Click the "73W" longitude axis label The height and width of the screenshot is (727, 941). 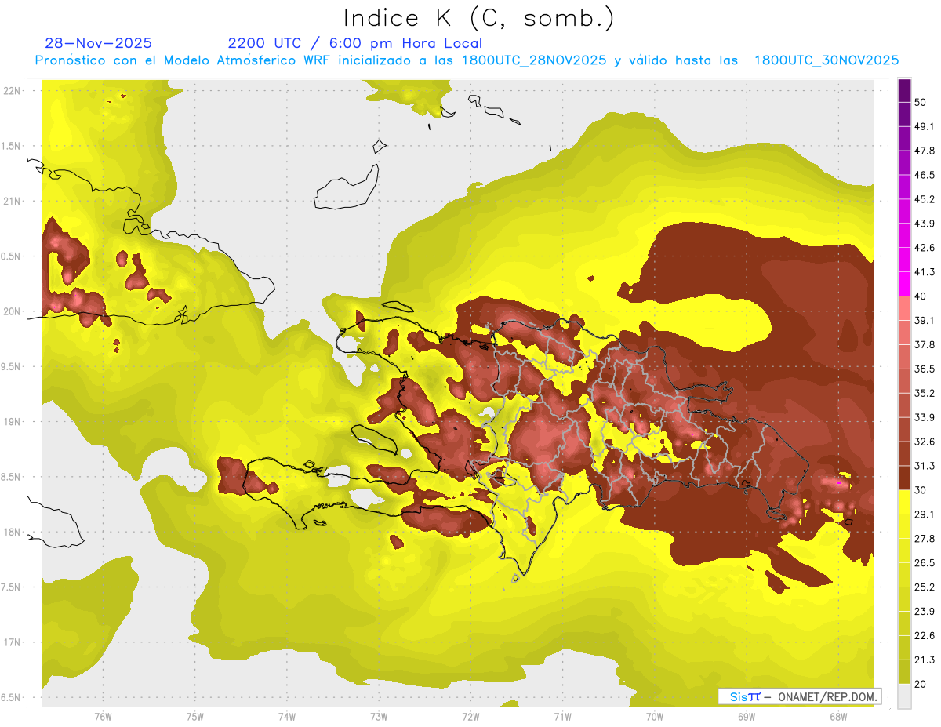(x=379, y=717)
